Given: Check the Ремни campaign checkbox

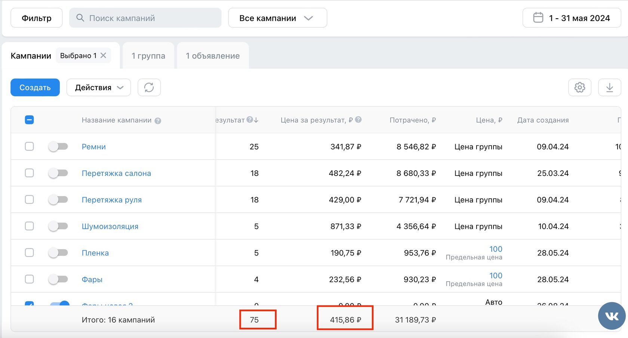Looking at the screenshot, I should pyautogui.click(x=29, y=146).
